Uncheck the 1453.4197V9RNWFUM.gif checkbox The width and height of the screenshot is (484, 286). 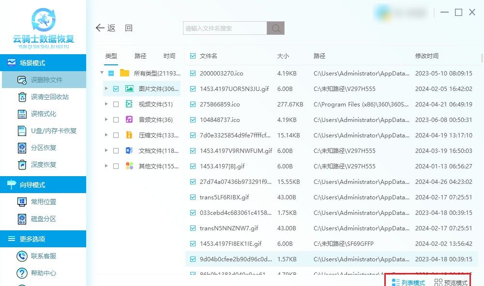pyautogui.click(x=193, y=151)
